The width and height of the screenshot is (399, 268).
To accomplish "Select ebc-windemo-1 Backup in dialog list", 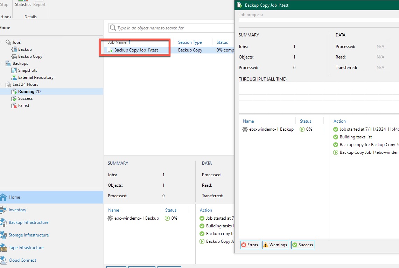I will 271,129.
